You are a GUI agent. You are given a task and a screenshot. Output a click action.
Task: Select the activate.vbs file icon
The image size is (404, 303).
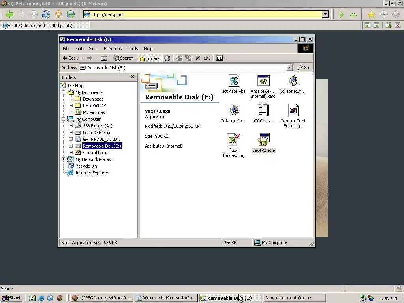pos(234,81)
